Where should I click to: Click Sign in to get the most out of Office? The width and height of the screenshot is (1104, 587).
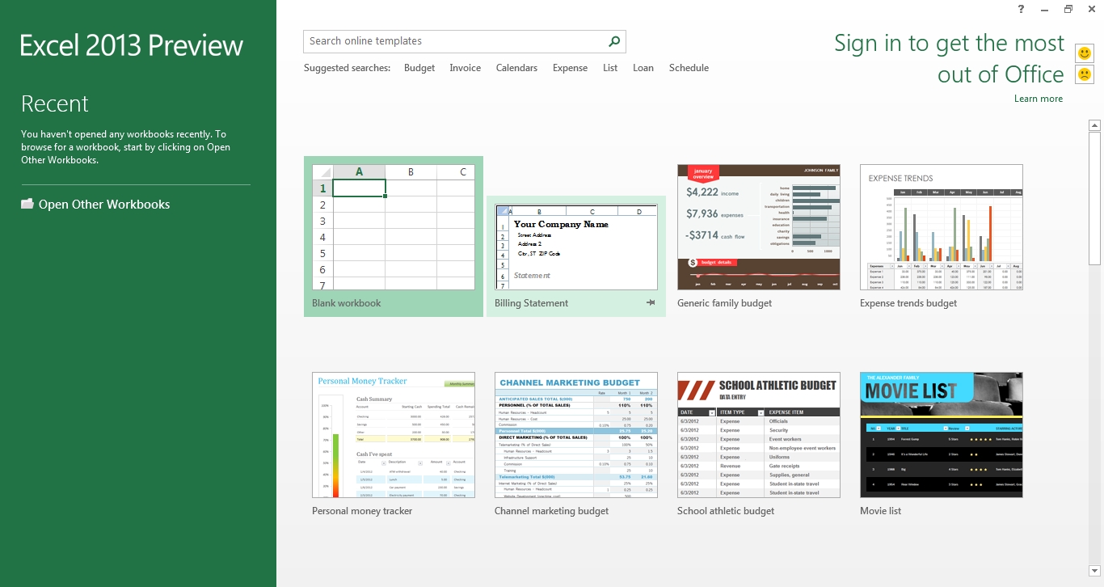pos(950,58)
